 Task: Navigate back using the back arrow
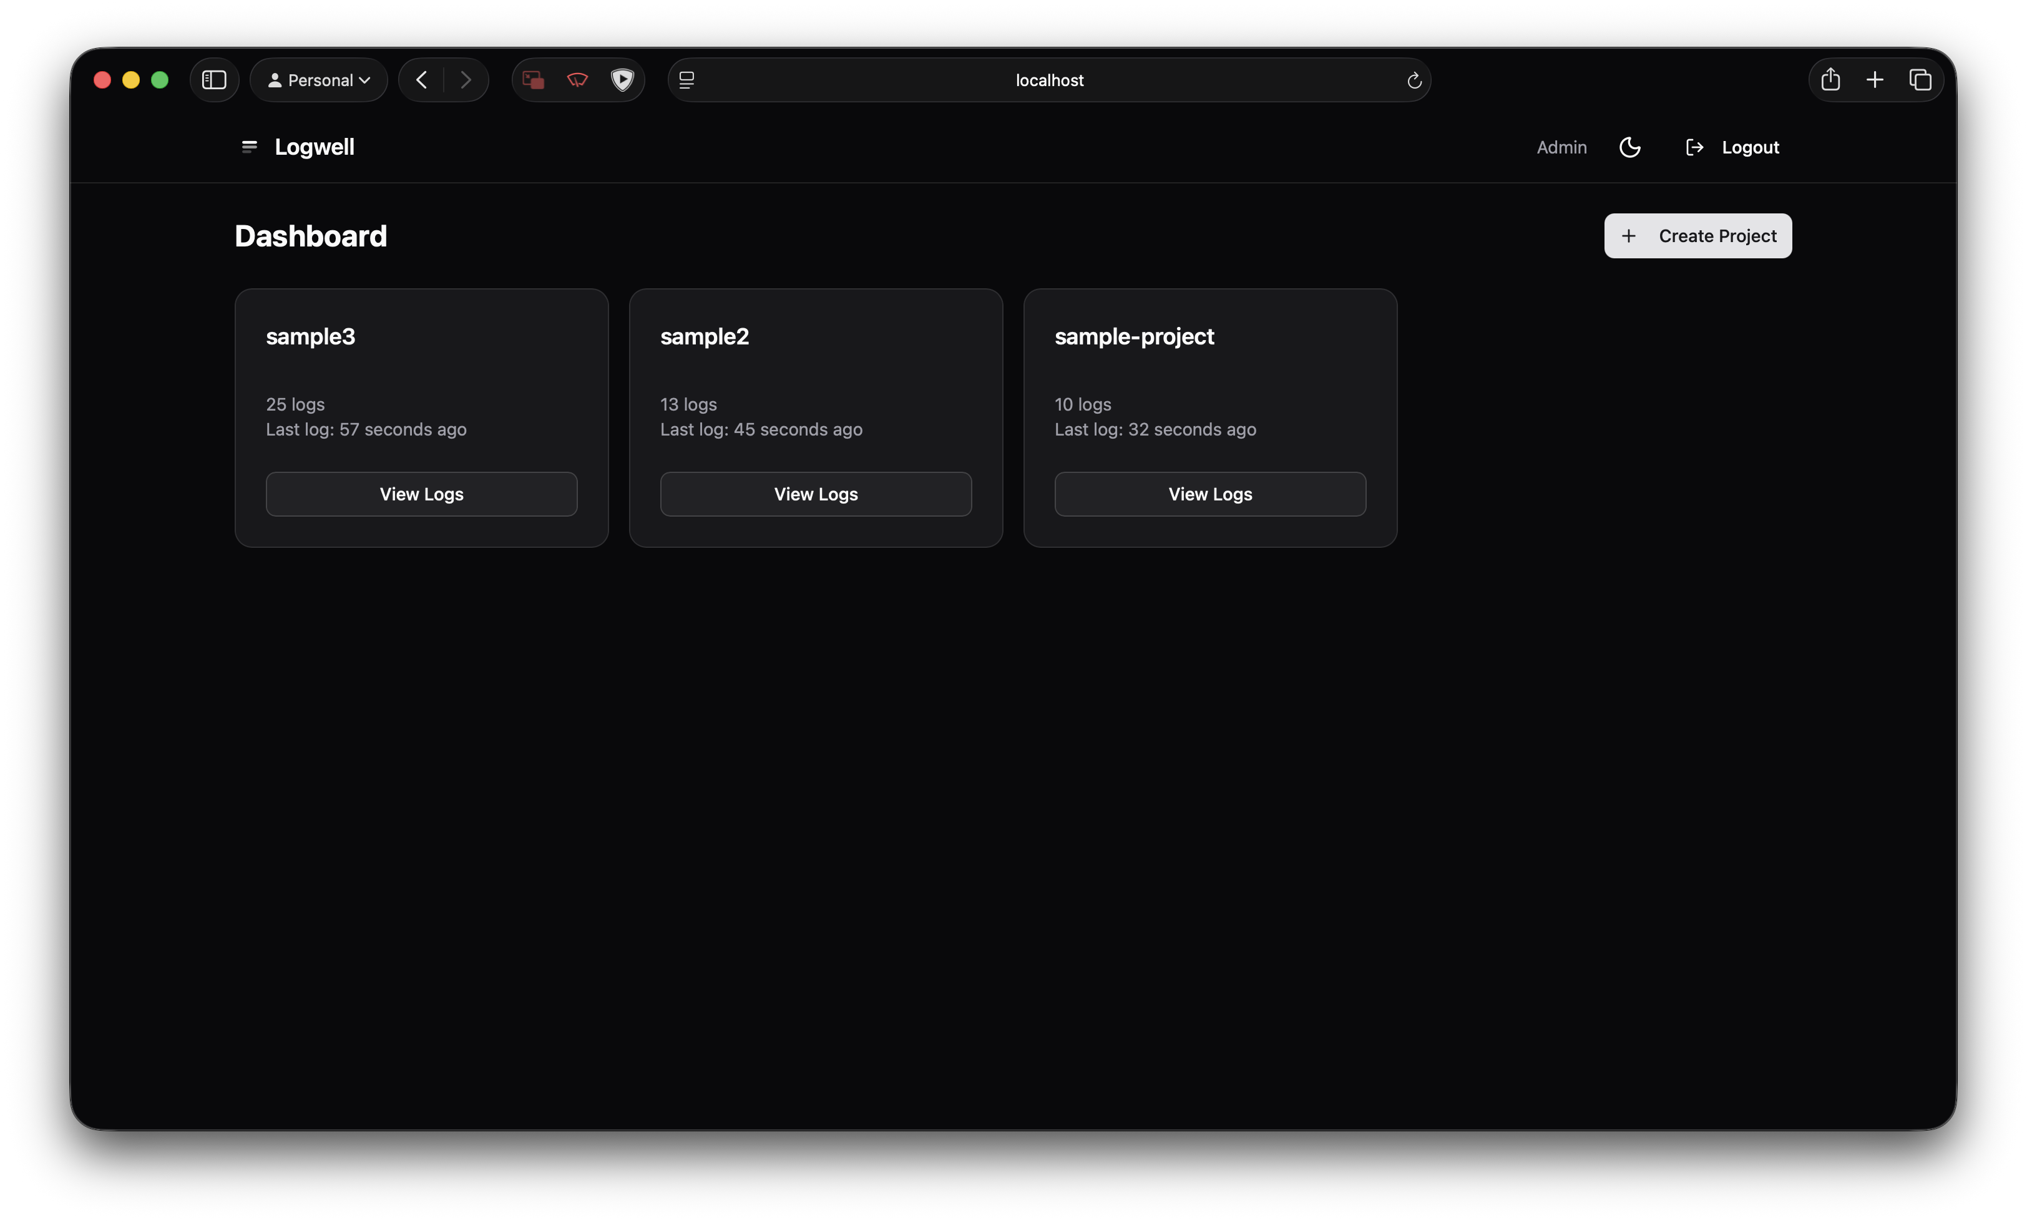click(421, 80)
